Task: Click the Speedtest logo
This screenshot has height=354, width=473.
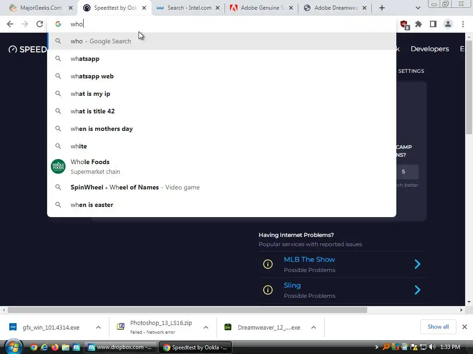Action: [x=27, y=49]
